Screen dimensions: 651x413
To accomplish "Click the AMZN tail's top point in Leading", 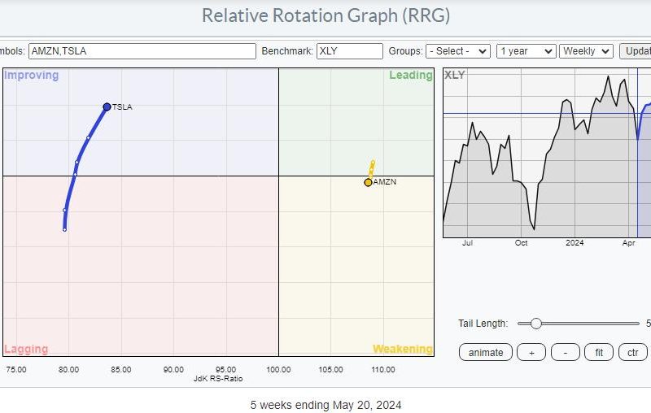I will pyautogui.click(x=374, y=162).
